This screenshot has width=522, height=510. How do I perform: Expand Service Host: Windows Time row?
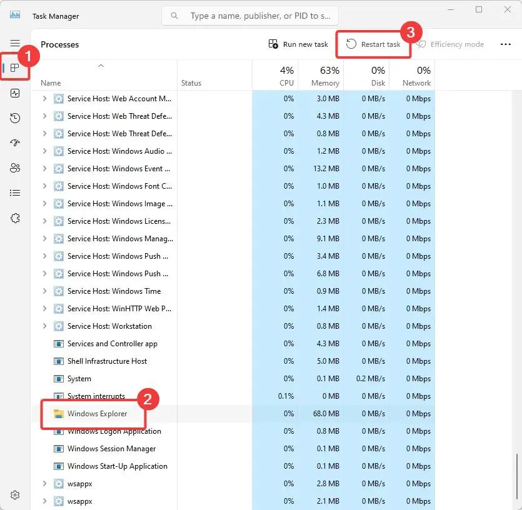[x=44, y=291]
